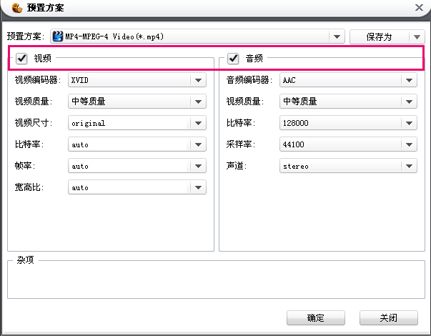Click the 采样率 label text
The width and height of the screenshot is (431, 336).
[x=240, y=144]
